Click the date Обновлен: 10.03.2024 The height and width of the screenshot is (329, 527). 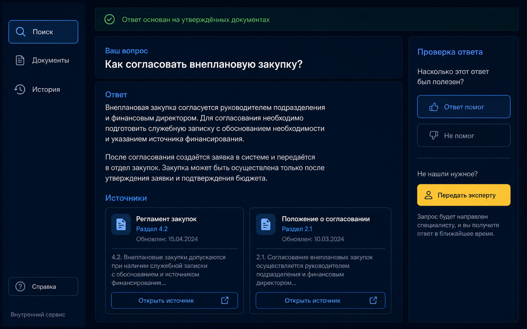[x=313, y=239]
